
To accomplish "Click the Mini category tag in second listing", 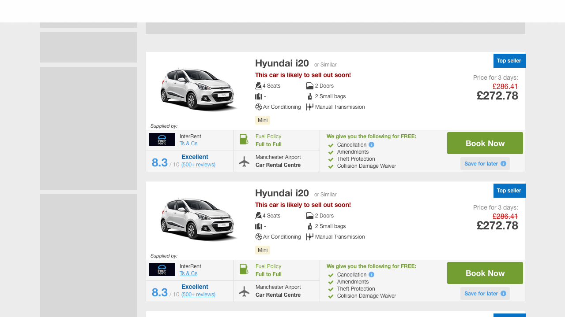I will tap(263, 250).
